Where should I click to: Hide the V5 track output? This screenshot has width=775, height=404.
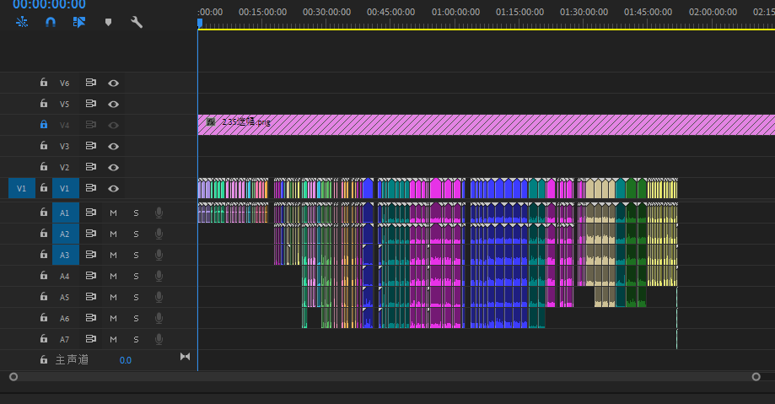click(113, 104)
